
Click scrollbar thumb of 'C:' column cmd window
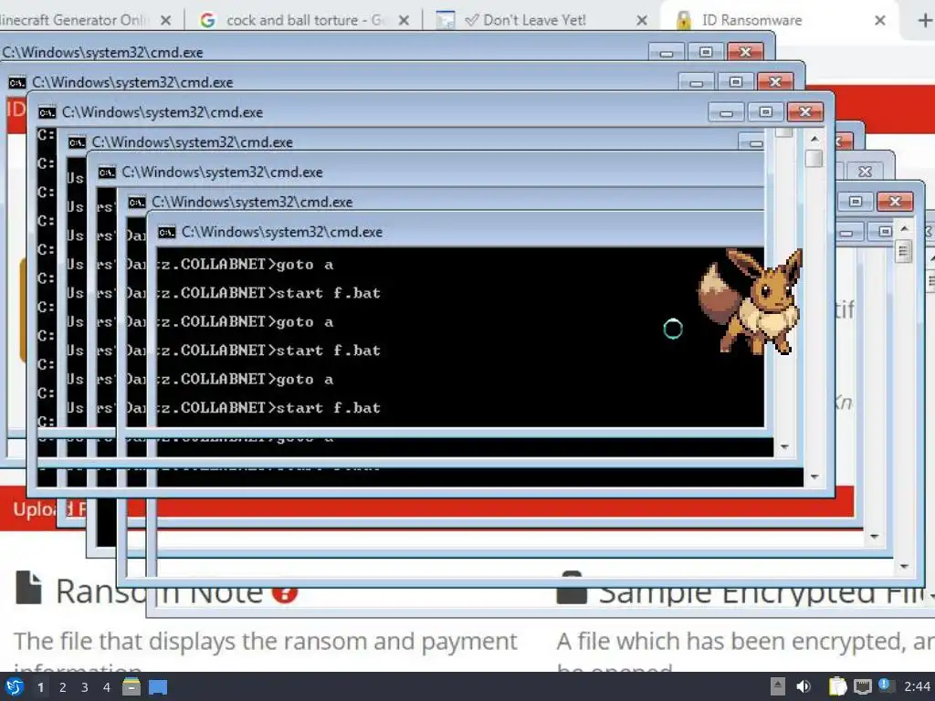tap(814, 159)
